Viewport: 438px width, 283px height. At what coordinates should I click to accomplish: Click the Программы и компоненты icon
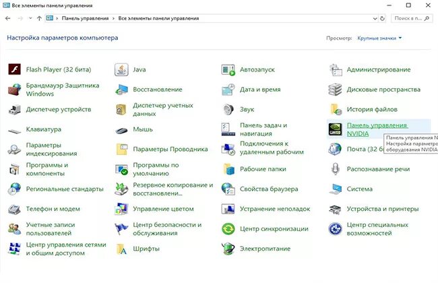14,169
